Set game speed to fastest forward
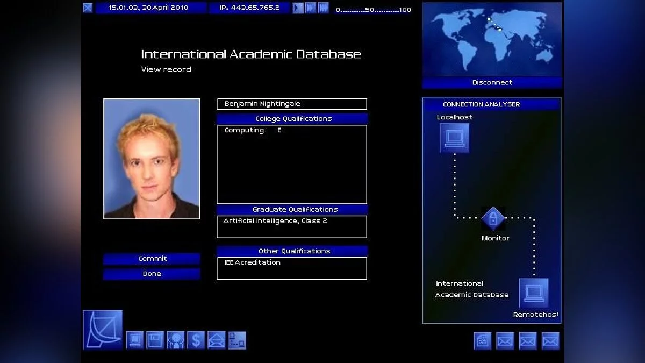Image resolution: width=645 pixels, height=363 pixels. click(323, 8)
